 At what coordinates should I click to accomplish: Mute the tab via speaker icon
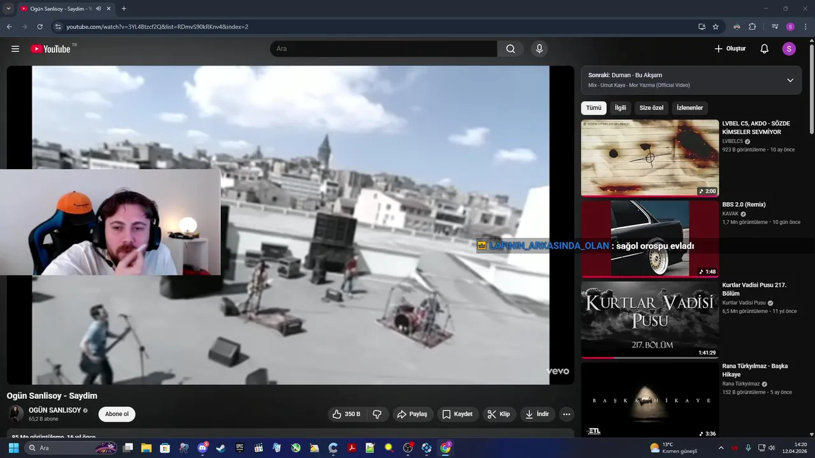(x=98, y=9)
